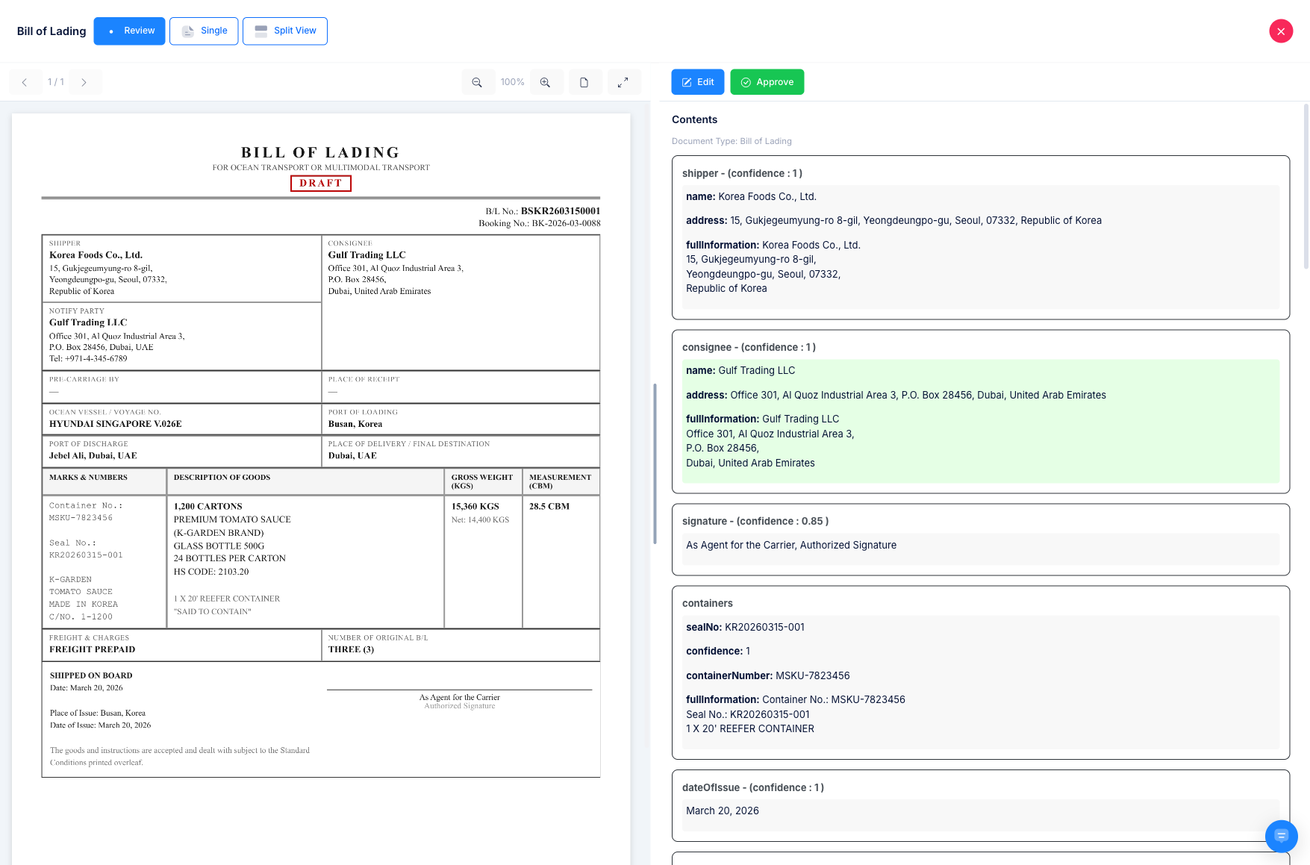
Task: Click port of discharge Jebel Ali, Dubai, UAE
Action: click(93, 456)
